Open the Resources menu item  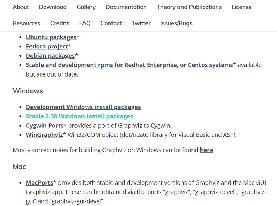click(27, 23)
